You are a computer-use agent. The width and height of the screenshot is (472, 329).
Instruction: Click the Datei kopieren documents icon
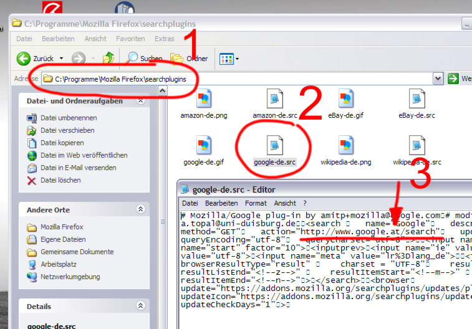pyautogui.click(x=32, y=143)
